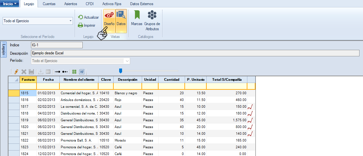Screen dimensions: 363x156
Task: Toggle the Diseño view
Action: pos(109,21)
